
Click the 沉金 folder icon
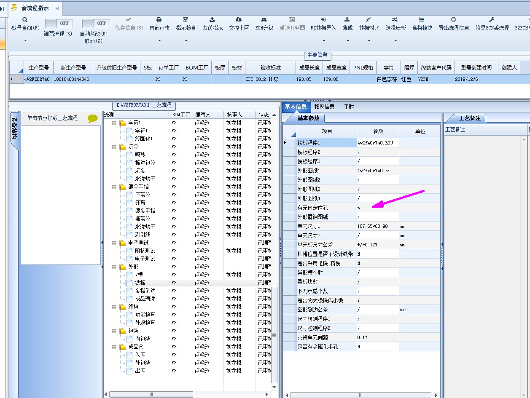123,147
